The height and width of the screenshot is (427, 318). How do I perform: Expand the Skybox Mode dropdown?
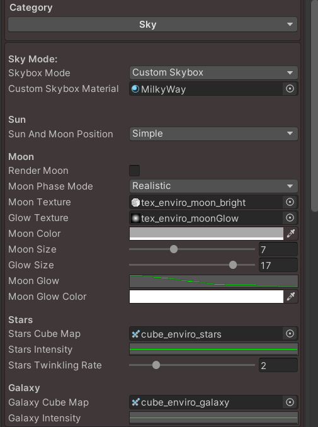(x=213, y=72)
